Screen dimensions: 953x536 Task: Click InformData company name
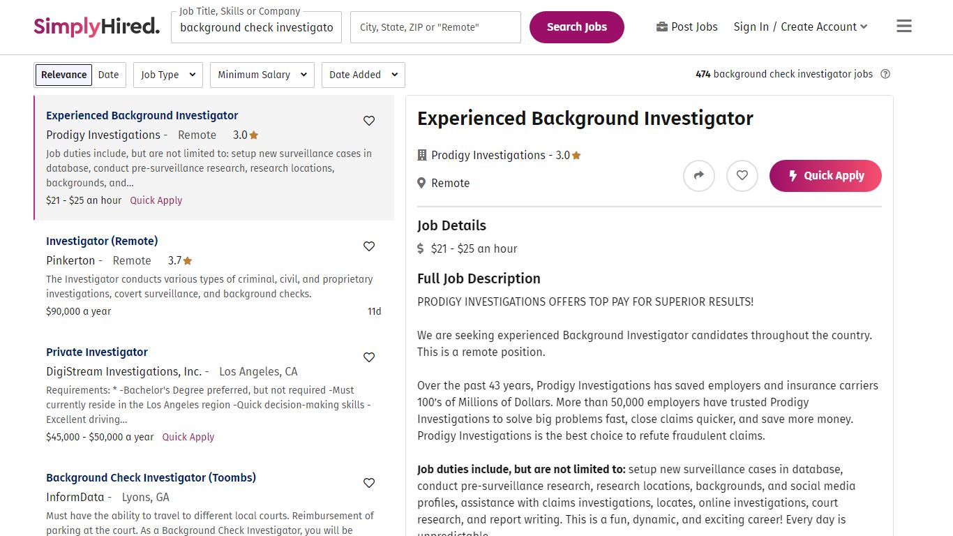[75, 497]
